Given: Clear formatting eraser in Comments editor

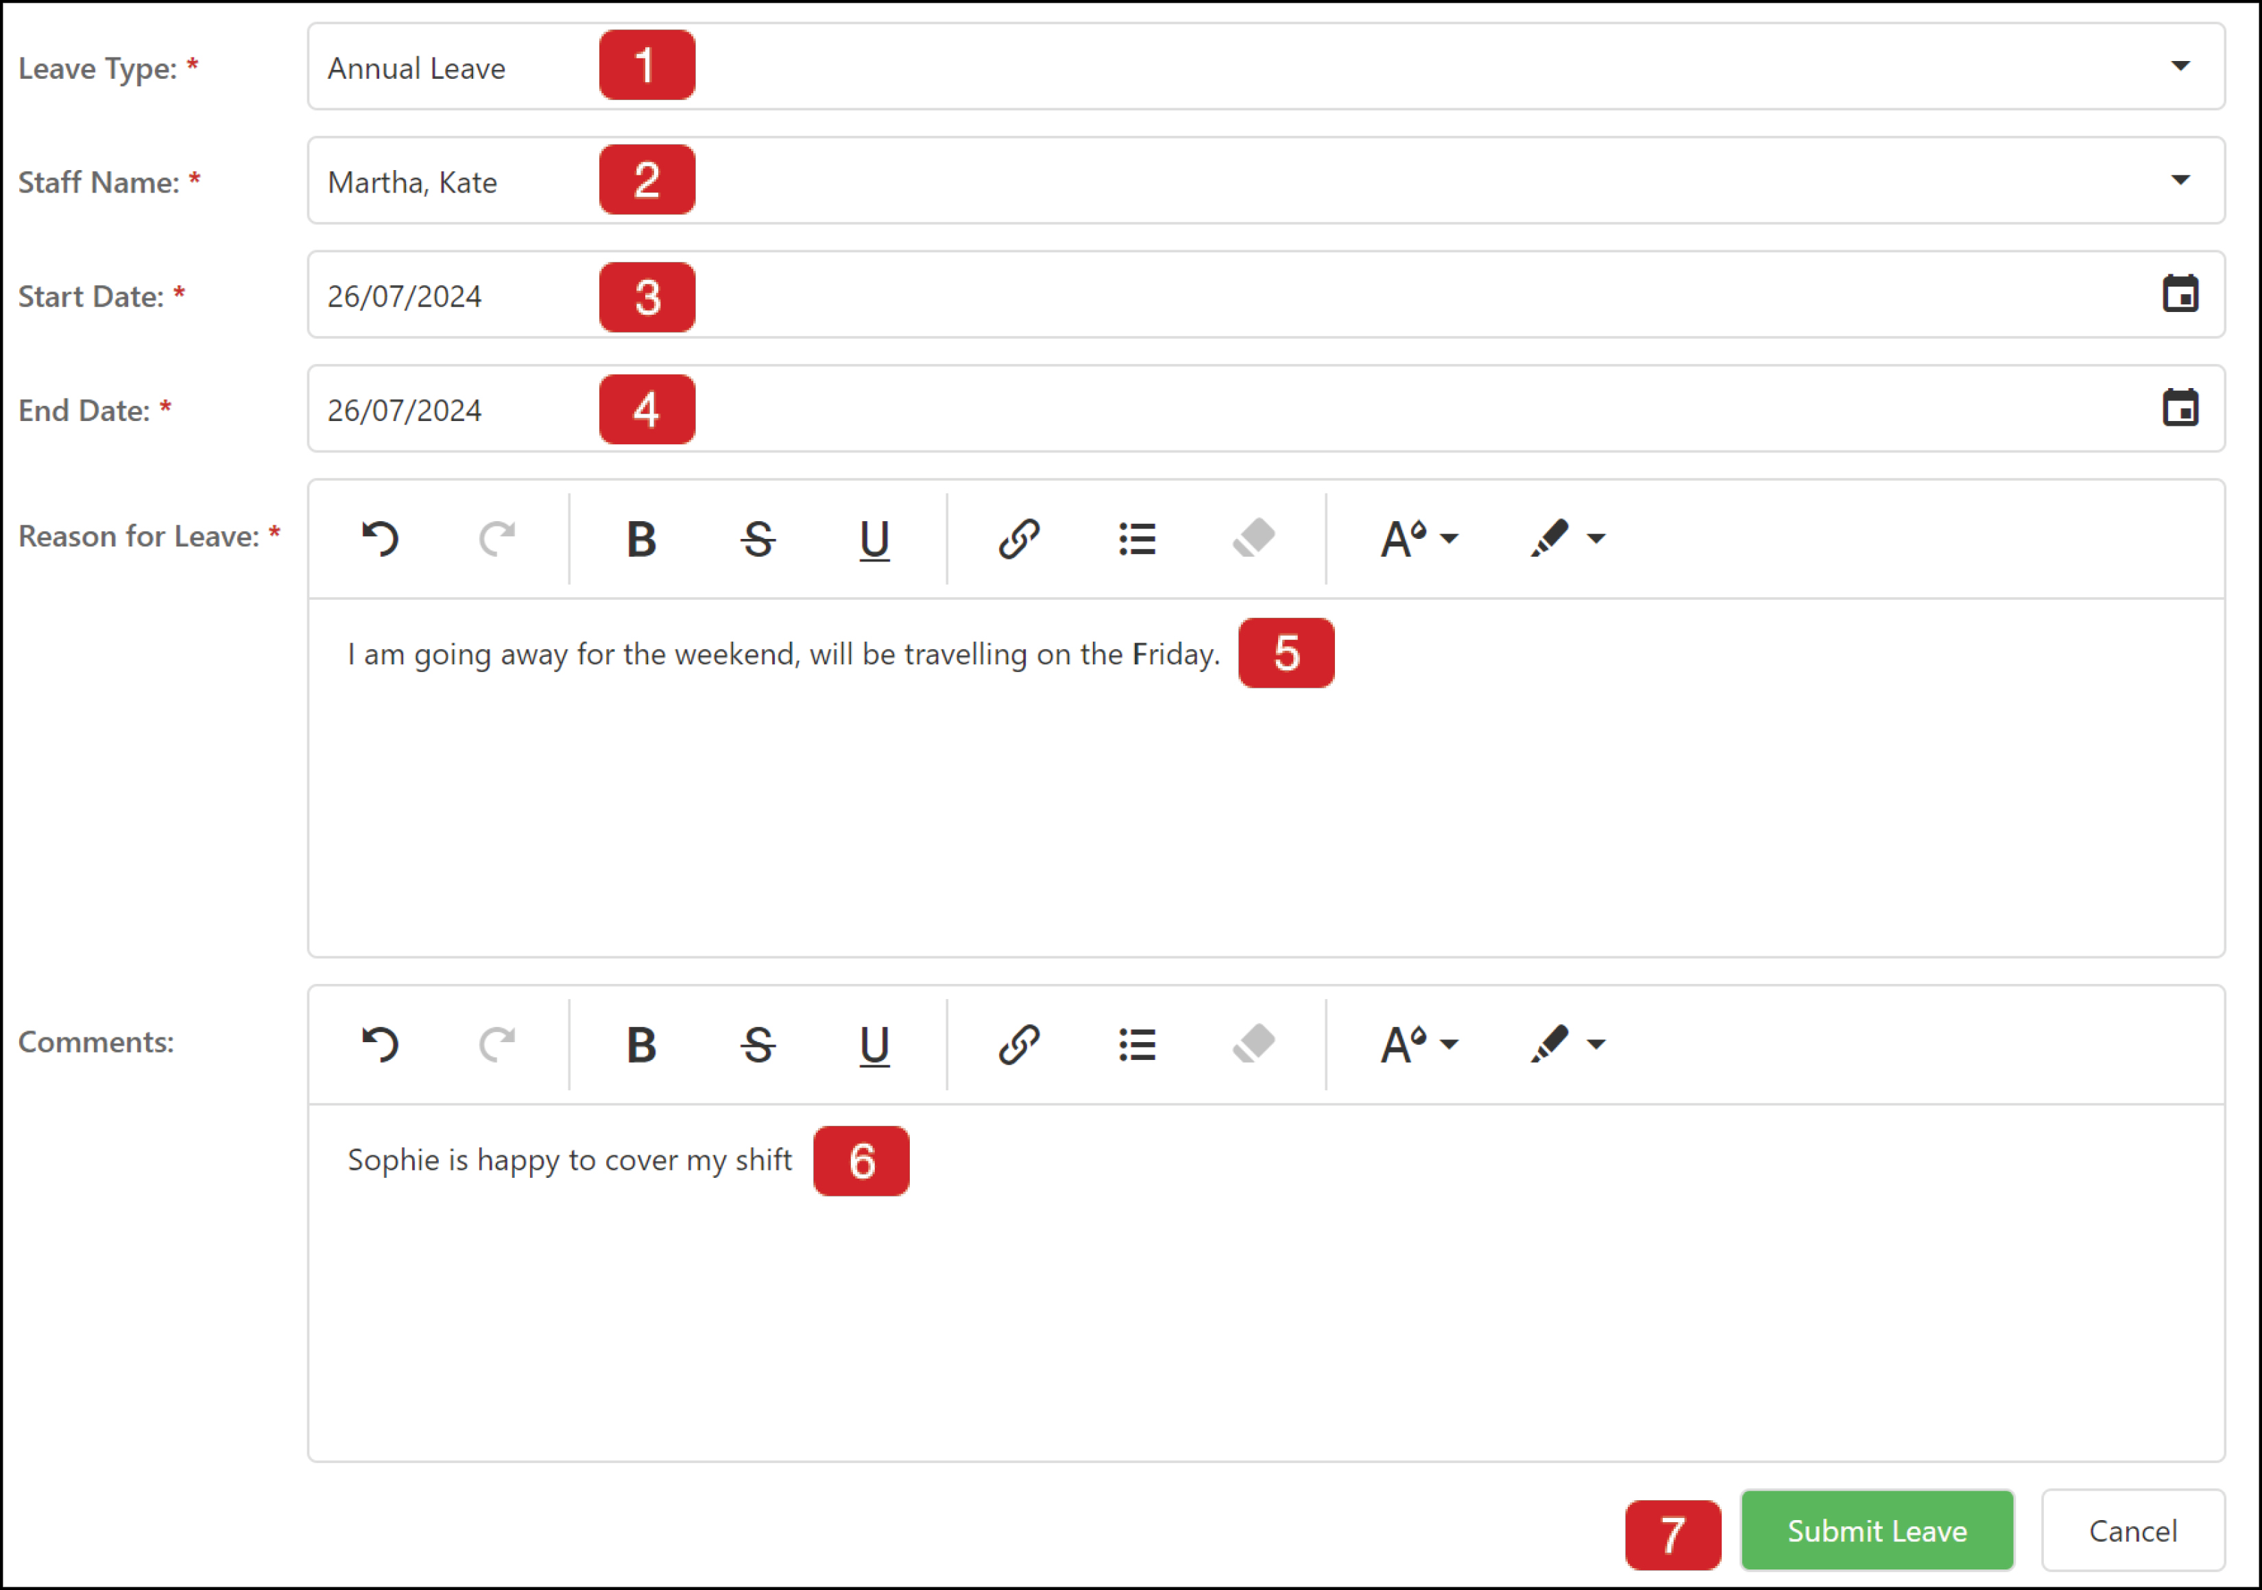Looking at the screenshot, I should 1253,1044.
